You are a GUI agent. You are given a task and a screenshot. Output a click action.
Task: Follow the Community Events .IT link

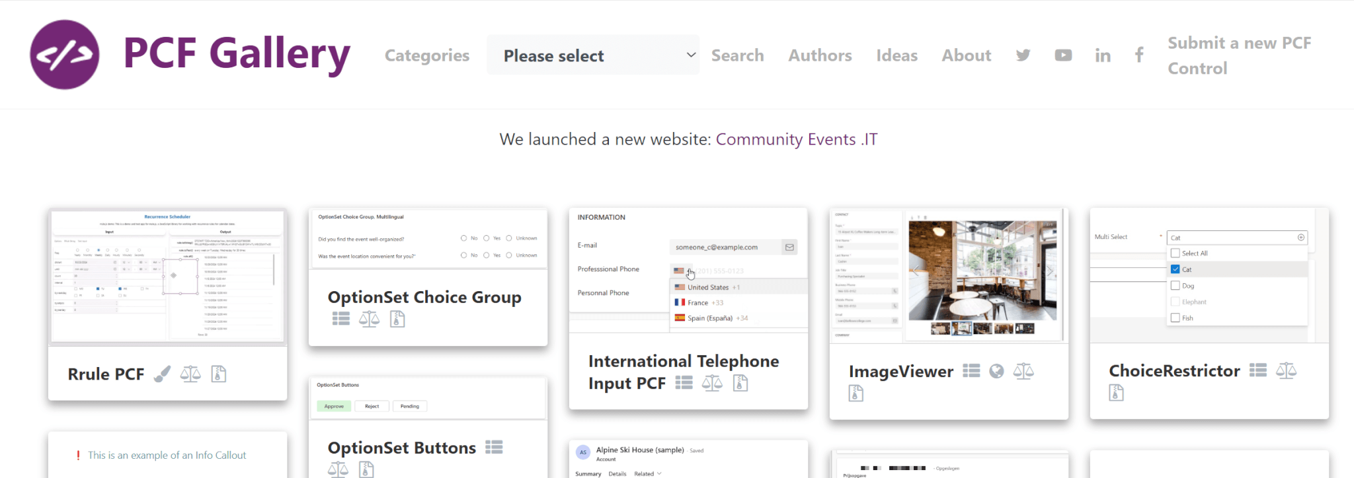(796, 139)
